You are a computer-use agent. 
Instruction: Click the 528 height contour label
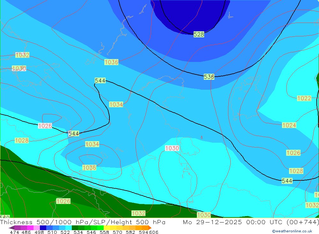[x=199, y=34]
